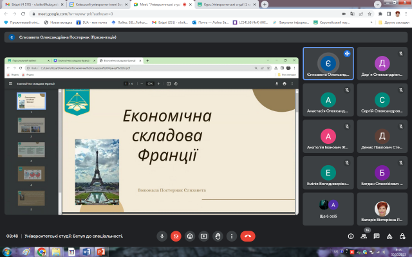The image size is (412, 257).
Task: Open the chat panel icon
Action: [377, 236]
